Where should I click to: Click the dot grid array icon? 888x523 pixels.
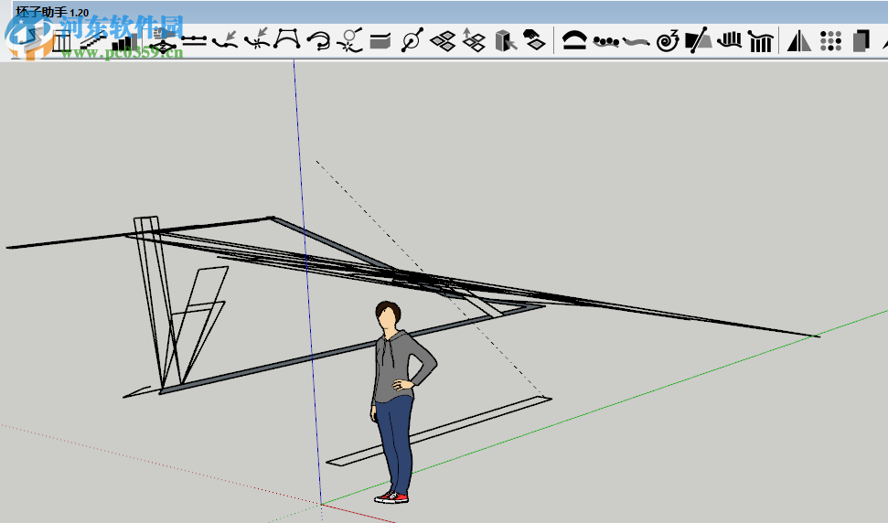tap(830, 40)
